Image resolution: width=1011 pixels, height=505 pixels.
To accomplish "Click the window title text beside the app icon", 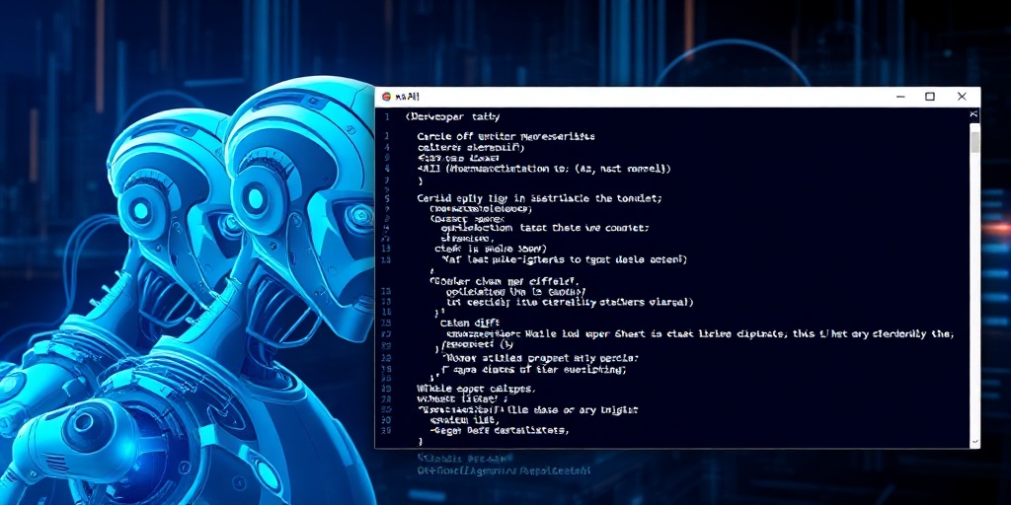I will 408,97.
